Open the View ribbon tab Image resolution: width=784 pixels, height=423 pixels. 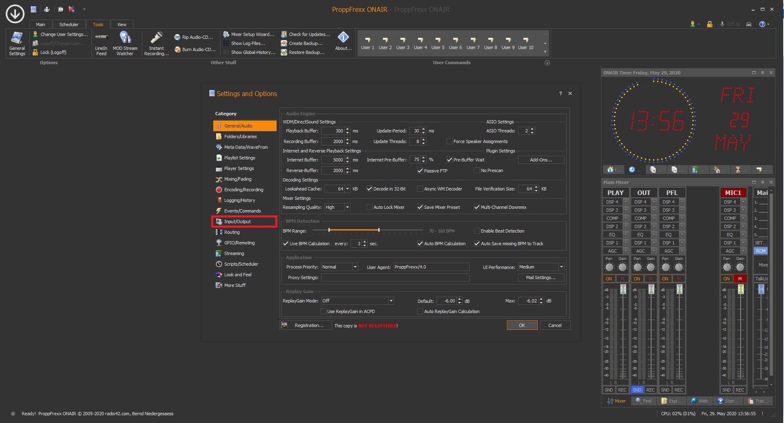pyautogui.click(x=122, y=25)
